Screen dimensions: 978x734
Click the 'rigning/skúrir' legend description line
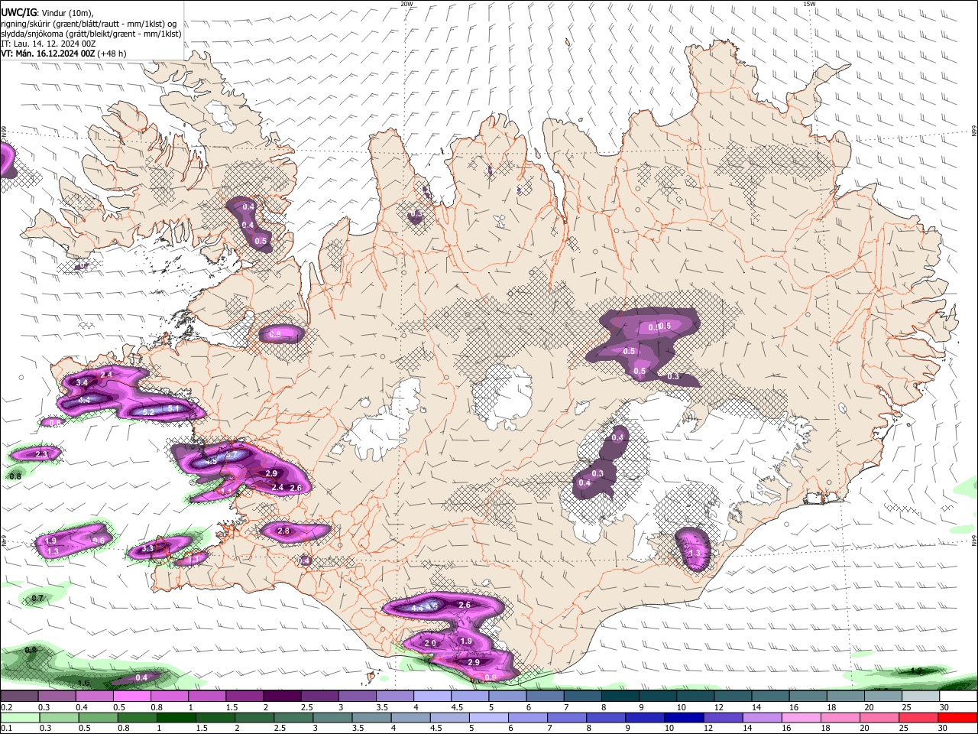[89, 24]
